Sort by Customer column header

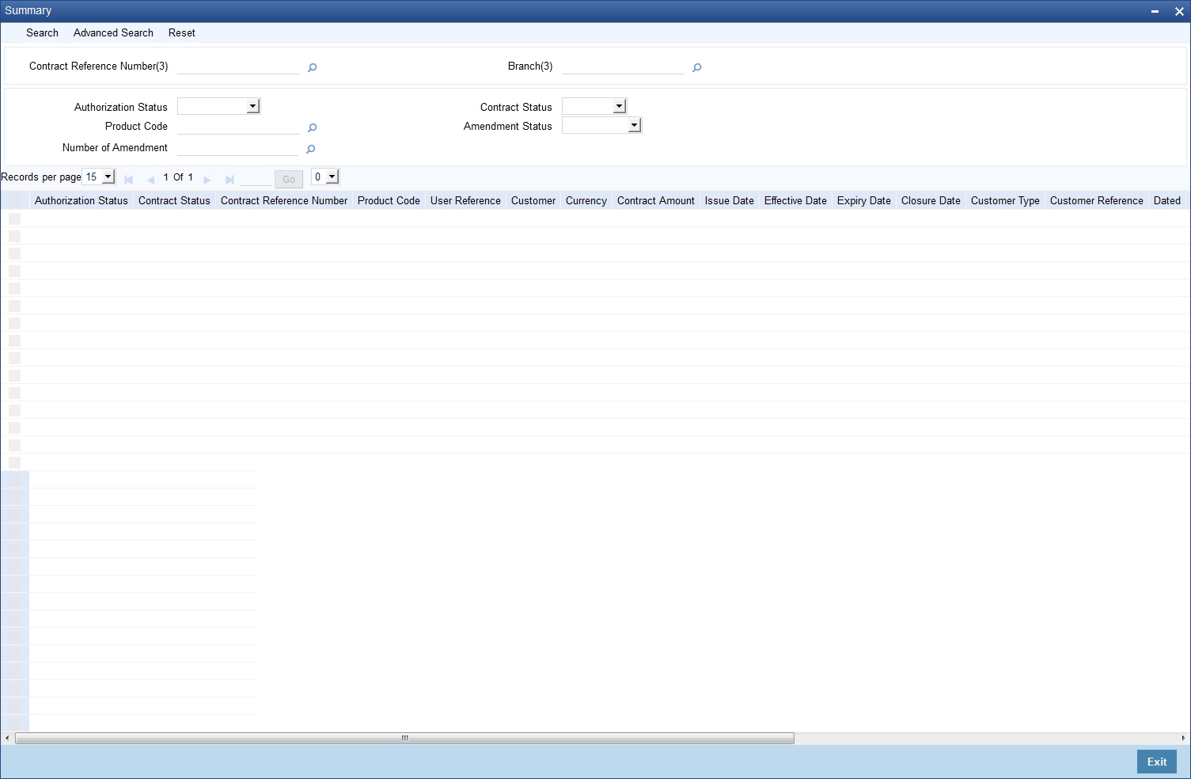(x=533, y=200)
